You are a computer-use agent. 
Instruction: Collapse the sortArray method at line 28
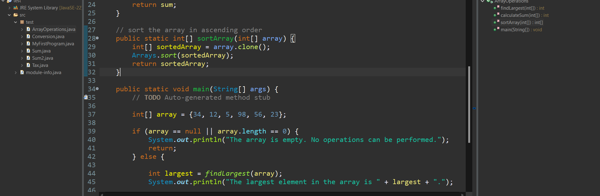(97, 38)
